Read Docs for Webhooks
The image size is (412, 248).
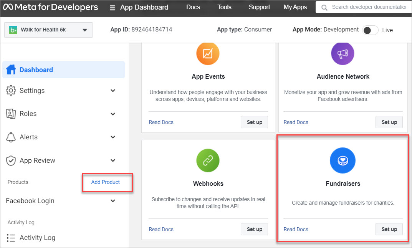[x=161, y=229]
